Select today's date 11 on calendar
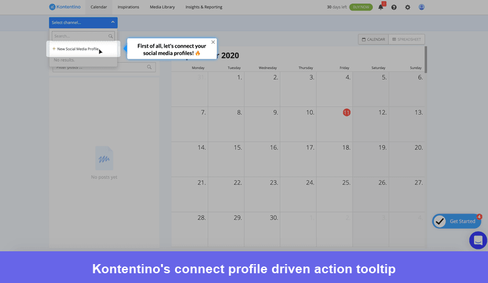 click(x=346, y=112)
